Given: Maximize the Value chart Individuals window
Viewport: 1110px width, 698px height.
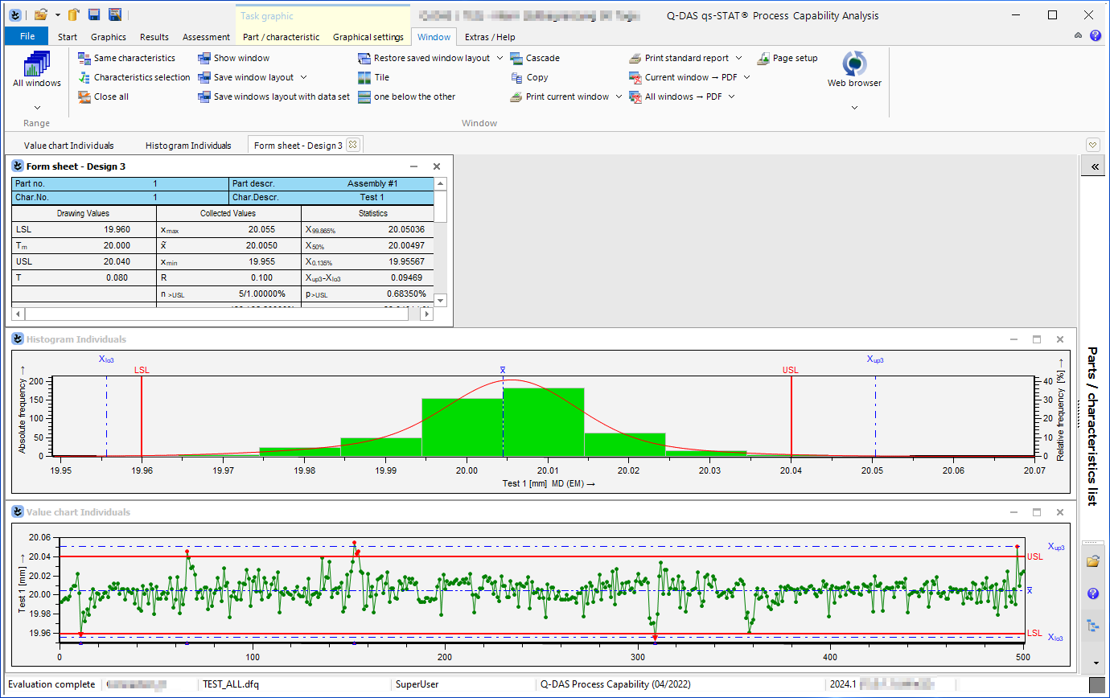Looking at the screenshot, I should point(1037,512).
